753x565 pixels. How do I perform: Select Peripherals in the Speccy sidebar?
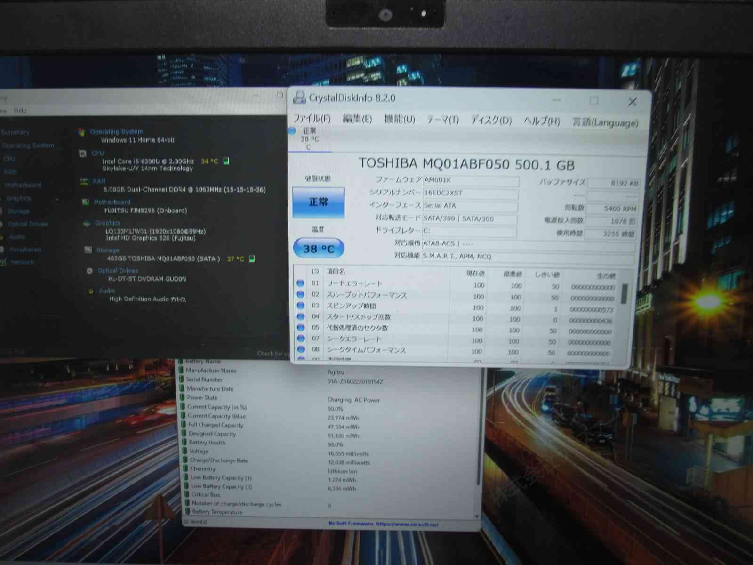[25, 250]
